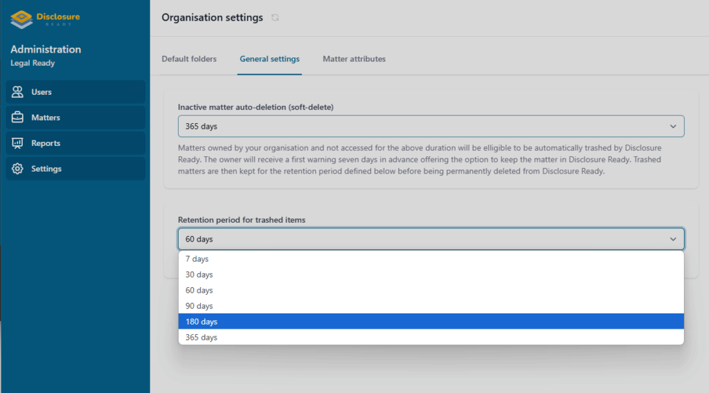Collapse the retention period dropdown via its chevron
The image size is (709, 393).
(x=673, y=239)
